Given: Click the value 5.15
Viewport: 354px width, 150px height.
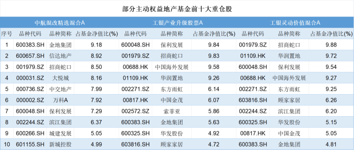Looking at the screenshot, I should (x=331, y=122).
